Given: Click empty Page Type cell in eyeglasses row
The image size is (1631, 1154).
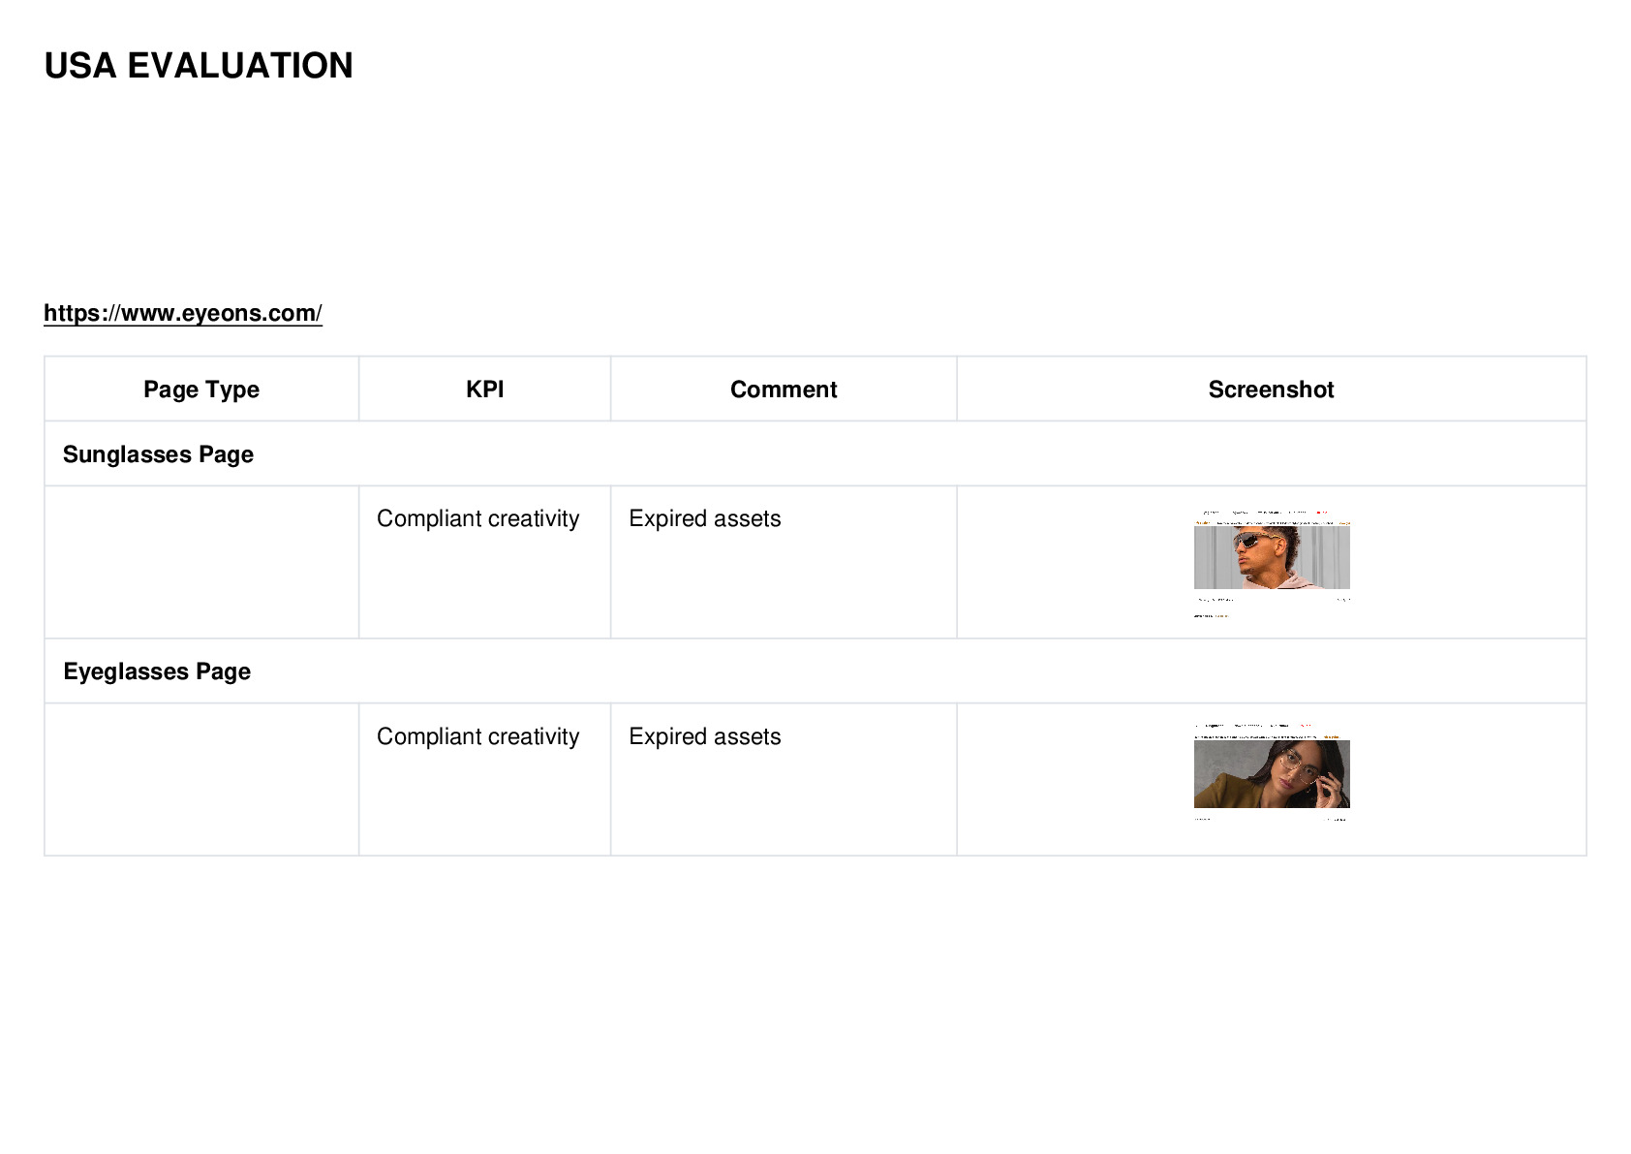Looking at the screenshot, I should click(201, 779).
